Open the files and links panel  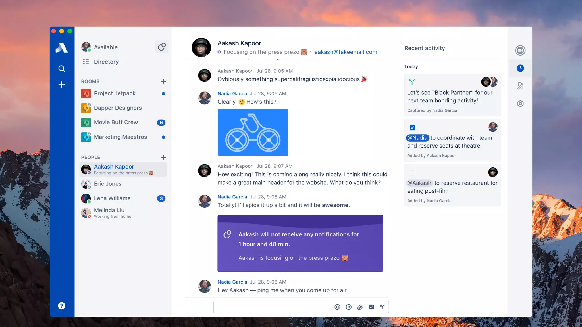(520, 86)
